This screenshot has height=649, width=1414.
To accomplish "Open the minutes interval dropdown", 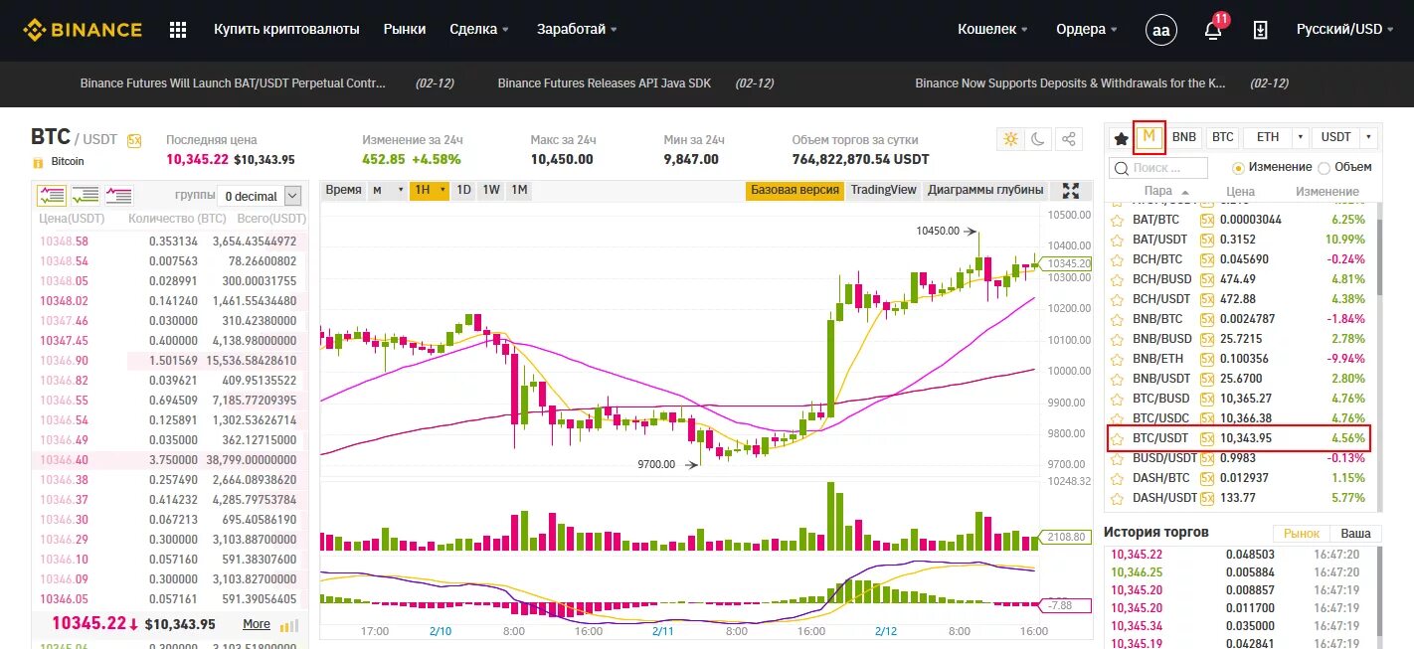I will pos(388,190).
